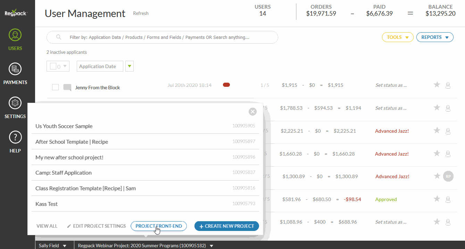Star the Jenny From the Block applicant

pyautogui.click(x=437, y=85)
